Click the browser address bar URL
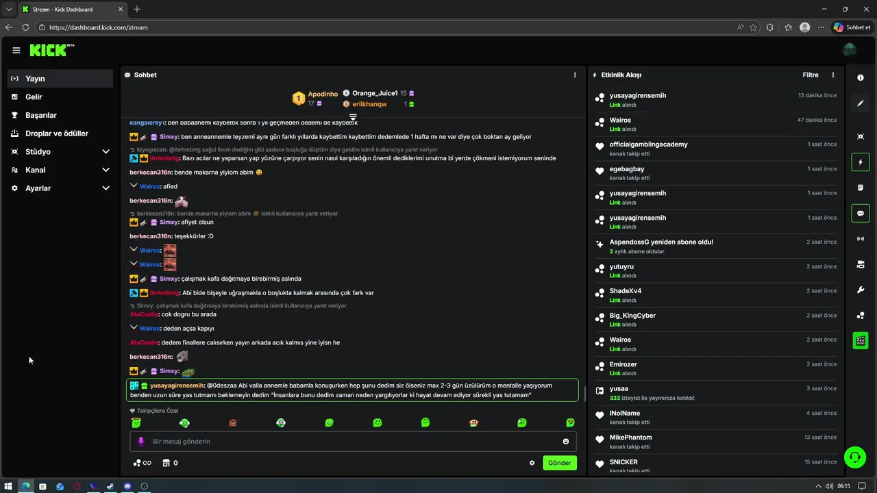Viewport: 877px width, 493px height. pos(98,27)
